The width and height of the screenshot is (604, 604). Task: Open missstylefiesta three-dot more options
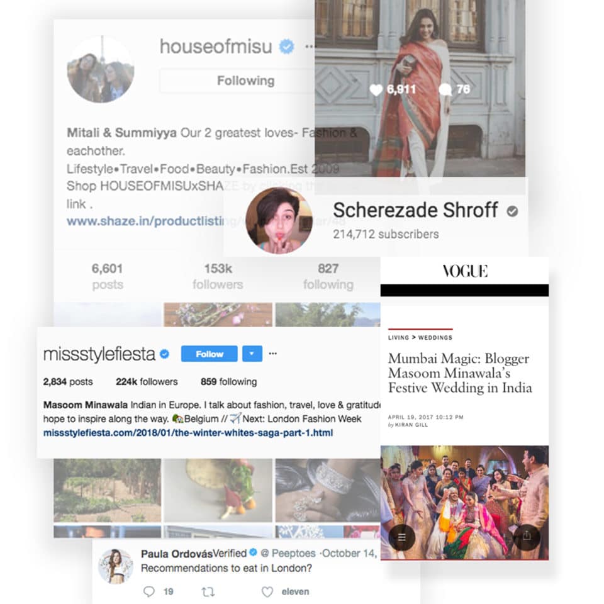click(x=272, y=354)
